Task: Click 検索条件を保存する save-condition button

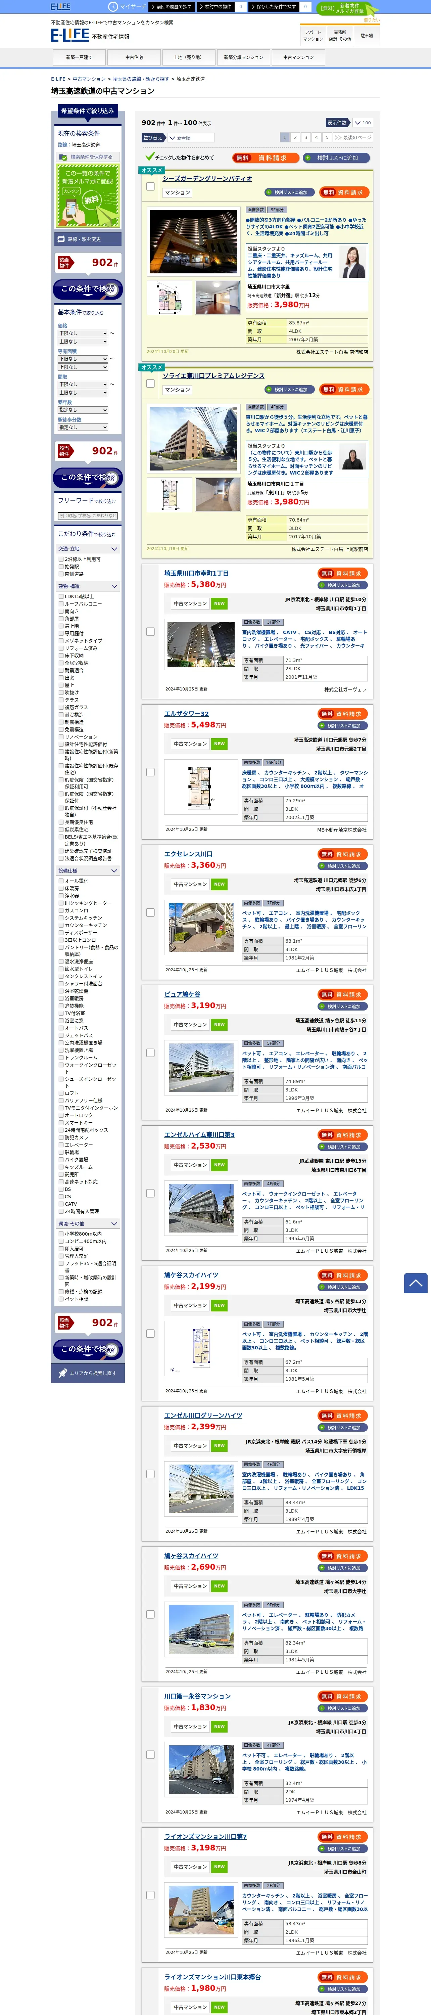Action: click(88, 157)
